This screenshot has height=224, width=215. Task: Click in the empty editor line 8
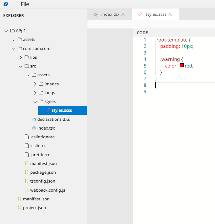click(x=185, y=85)
